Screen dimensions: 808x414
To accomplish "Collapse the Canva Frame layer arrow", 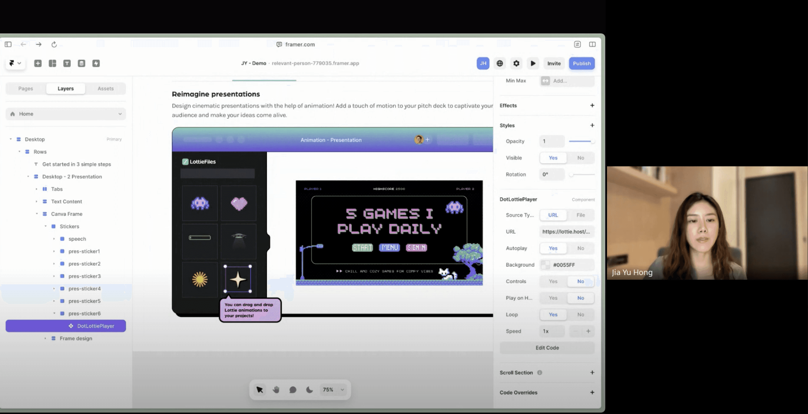I will pyautogui.click(x=37, y=214).
